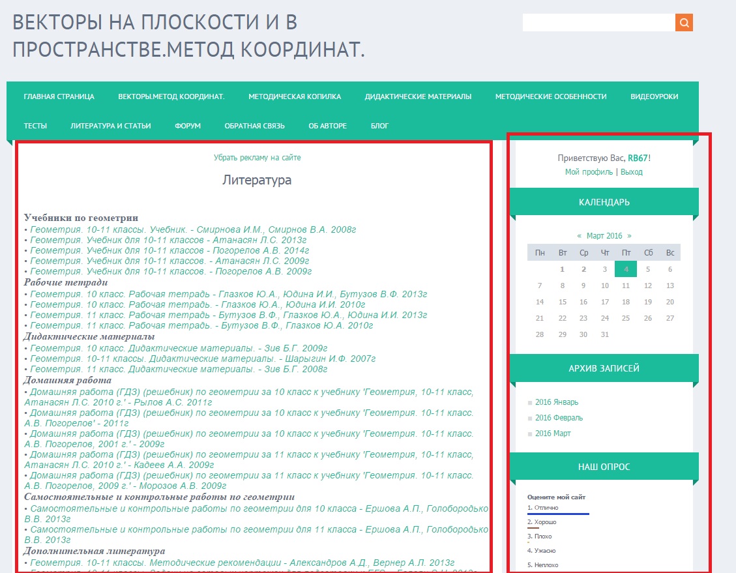Viewport: 736px width, 573px height.
Task: Click 'Март 2016' calendar title link
Action: coord(604,235)
